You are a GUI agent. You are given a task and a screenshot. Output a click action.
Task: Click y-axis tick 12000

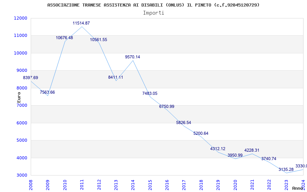pyautogui.click(x=21, y=18)
